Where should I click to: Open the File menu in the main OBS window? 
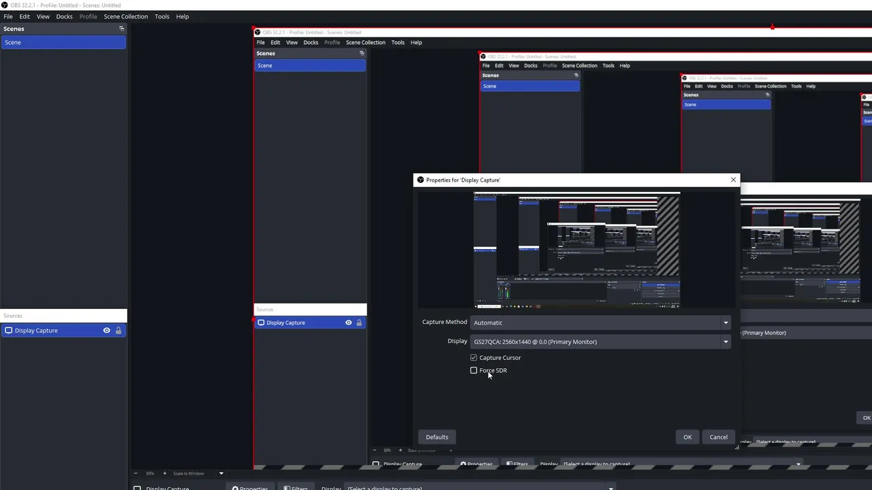pyautogui.click(x=8, y=16)
